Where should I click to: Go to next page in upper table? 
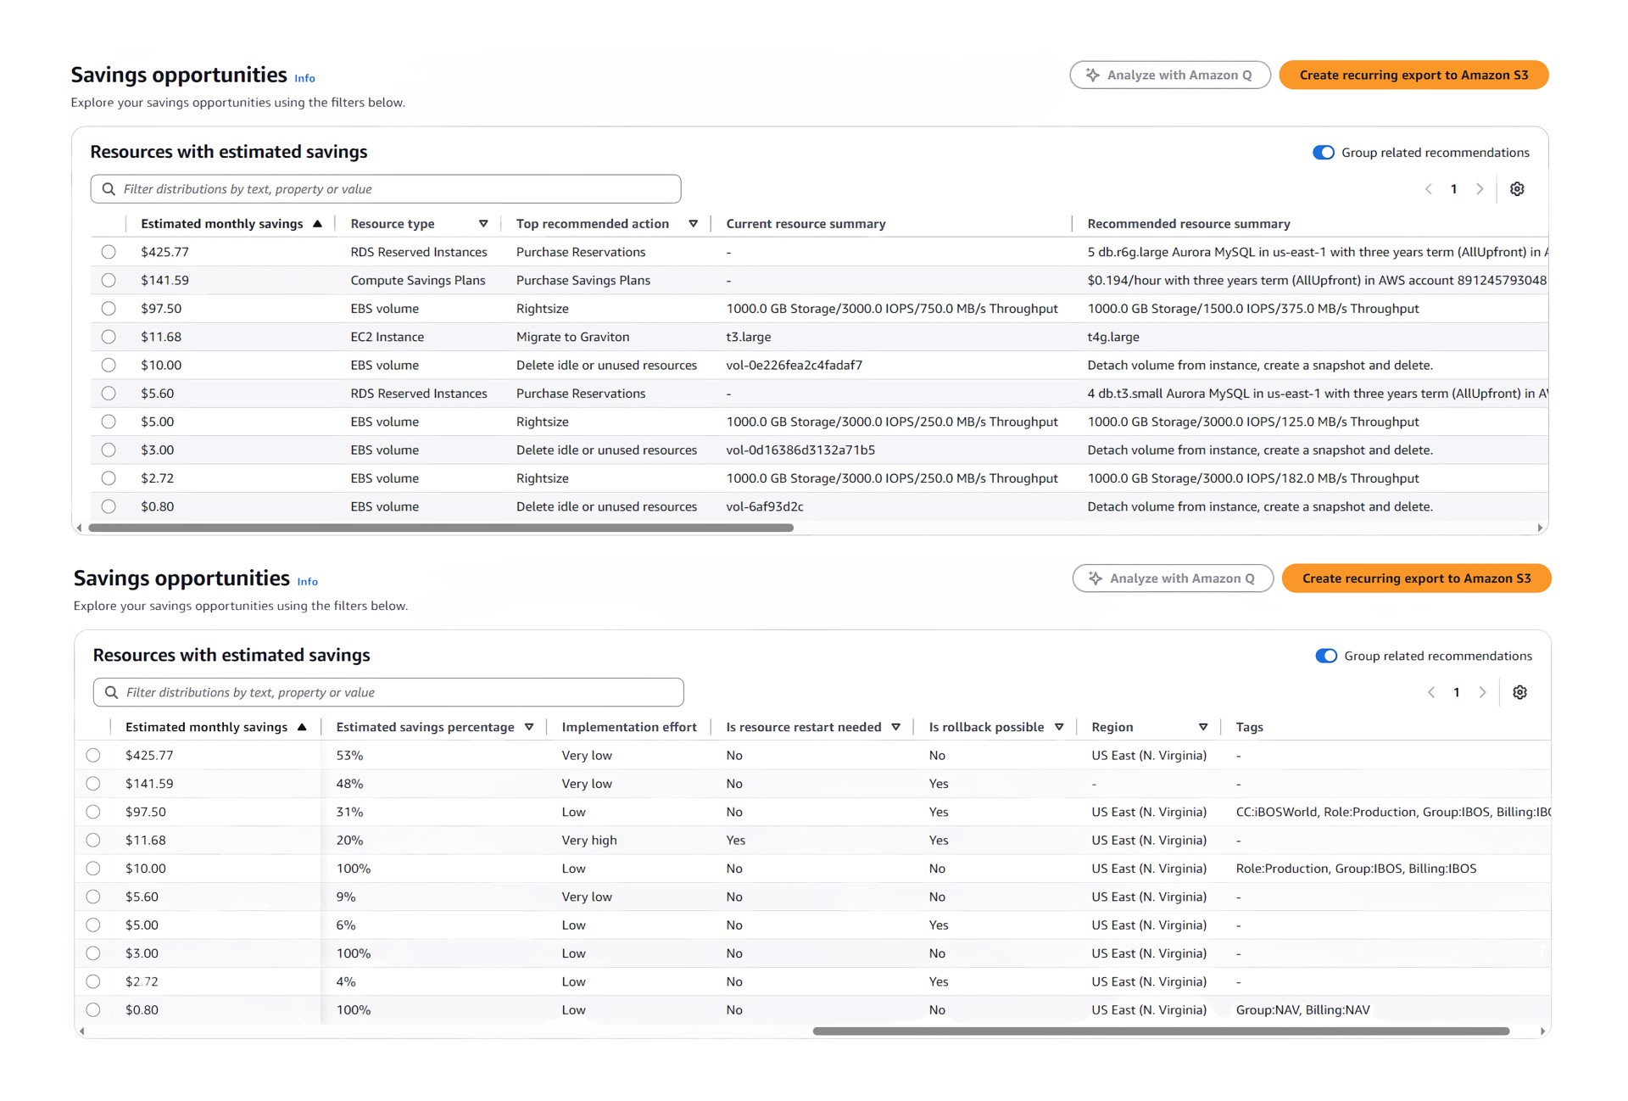[x=1480, y=189]
